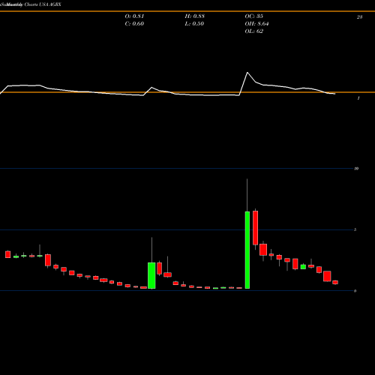The image size is (375, 375).
Task: Click the 'Charts USA AGRX' title text
Action: [x=43, y=4]
